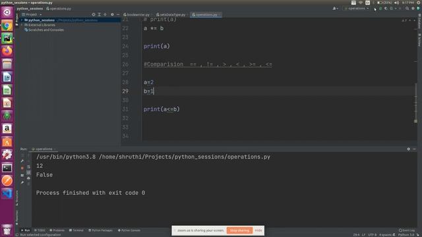Open Project panel options gear

pos(112,14)
